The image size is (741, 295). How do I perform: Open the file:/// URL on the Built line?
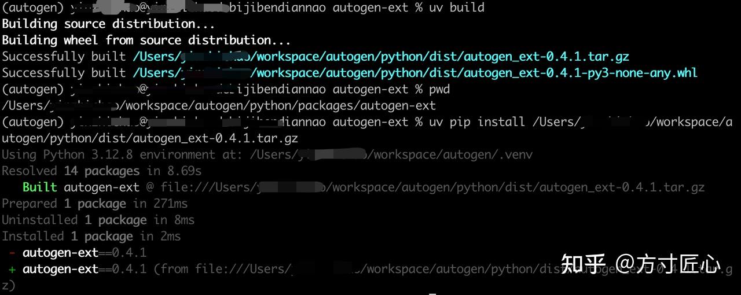click(x=432, y=187)
